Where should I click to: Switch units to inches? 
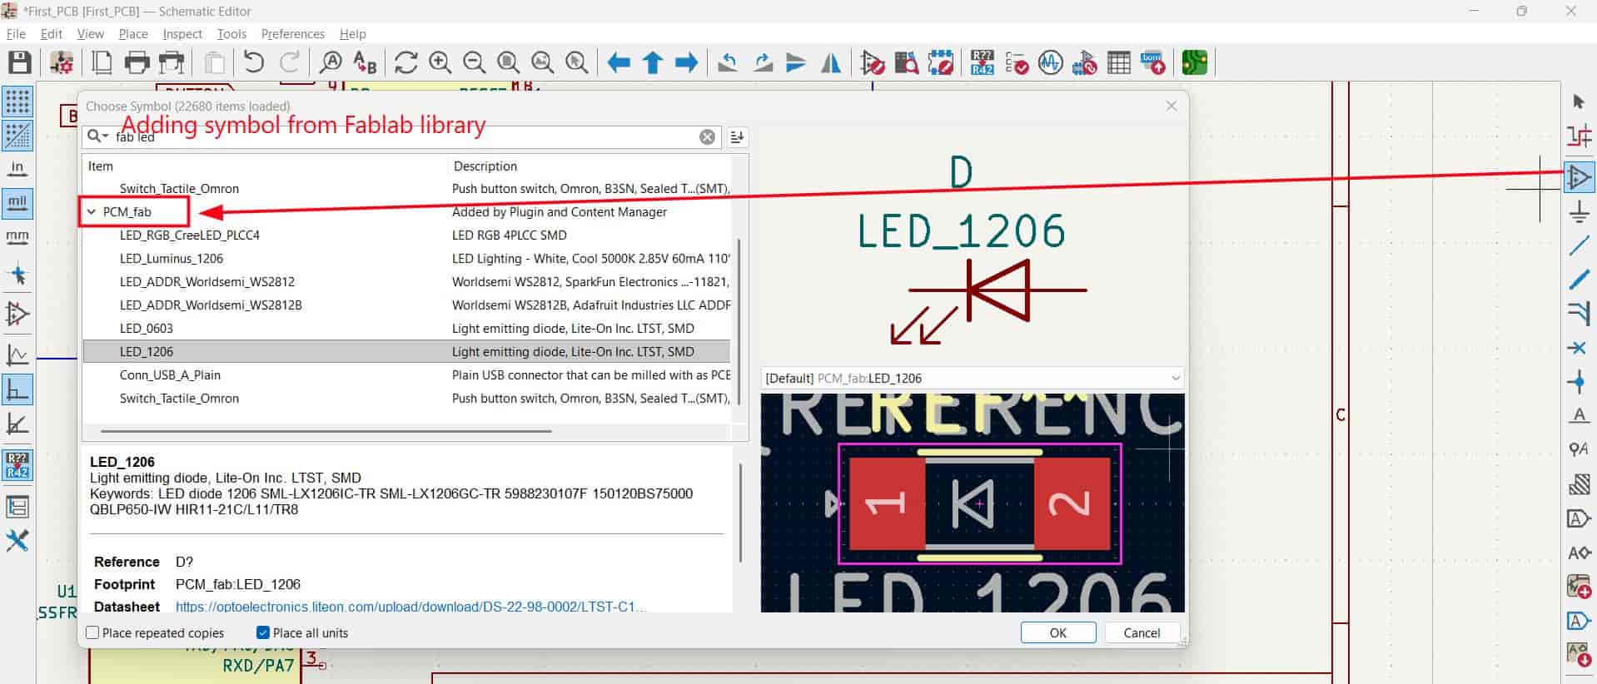[x=17, y=170]
